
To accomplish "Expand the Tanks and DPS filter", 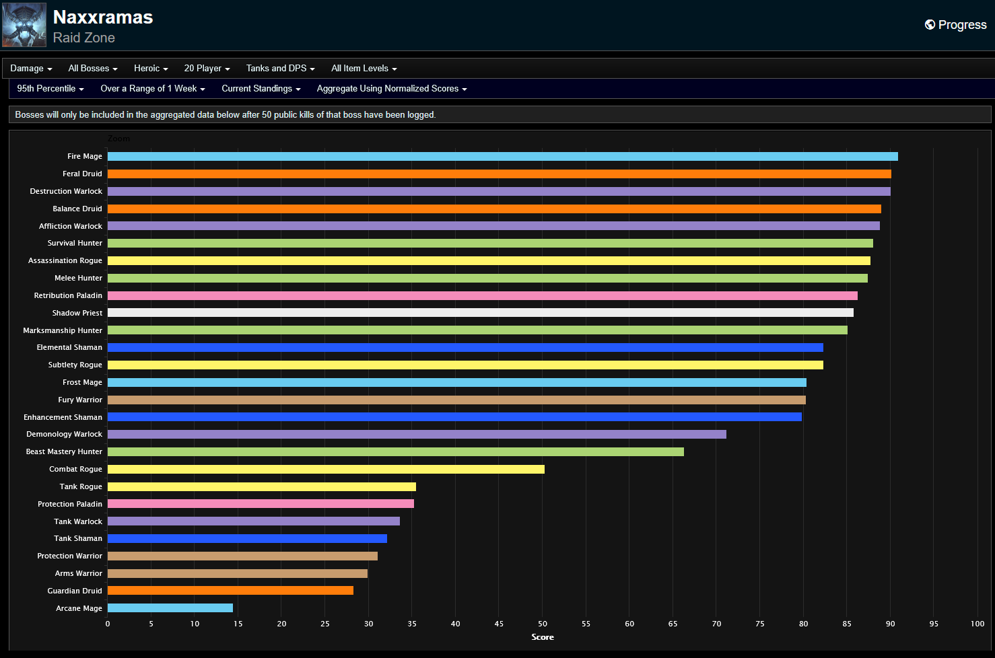I will click(x=280, y=68).
